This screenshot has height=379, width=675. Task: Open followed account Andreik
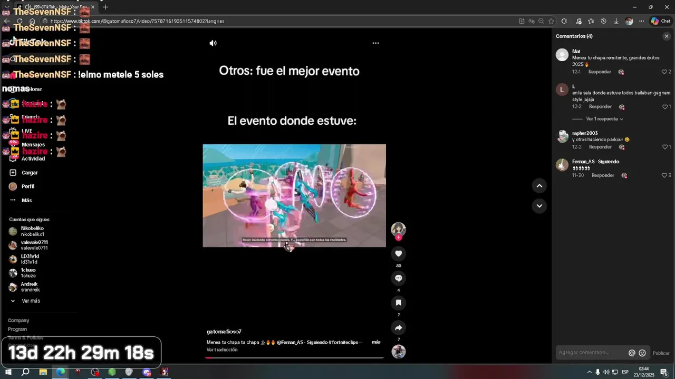[24, 287]
